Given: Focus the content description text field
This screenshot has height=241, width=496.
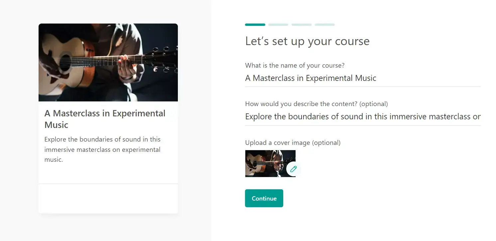Looking at the screenshot, I should coord(362,117).
